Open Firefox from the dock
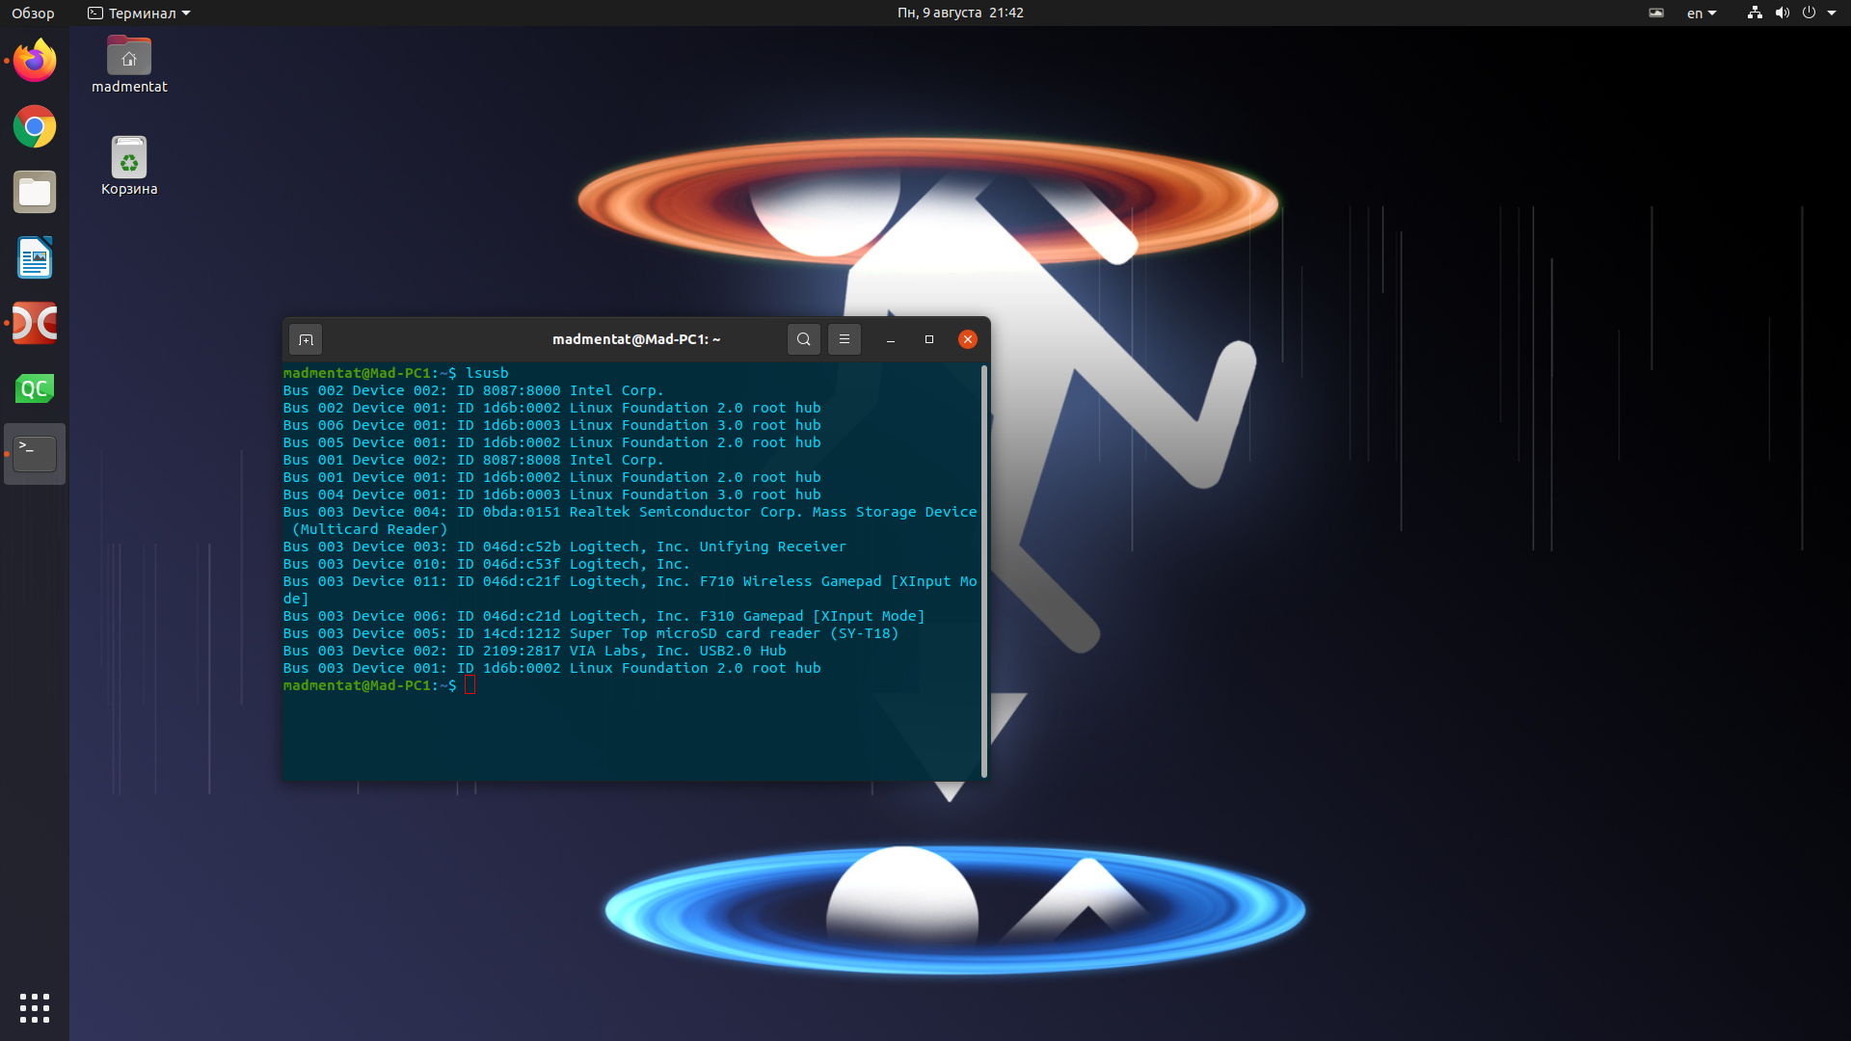Image resolution: width=1851 pixels, height=1041 pixels. (x=35, y=61)
